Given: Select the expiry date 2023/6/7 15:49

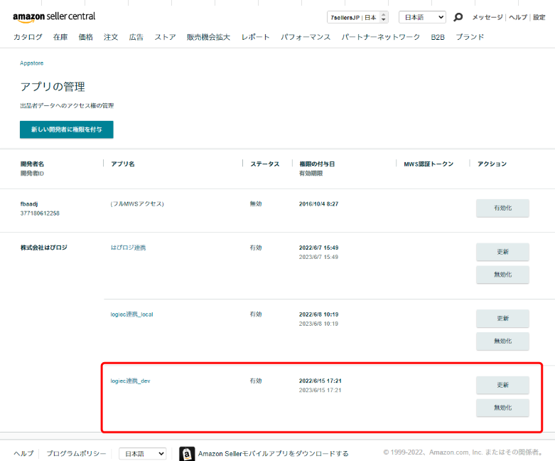Looking at the screenshot, I should coord(318,257).
